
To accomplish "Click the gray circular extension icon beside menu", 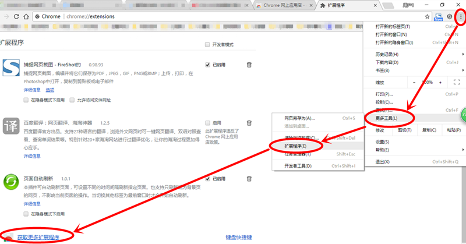I will point(450,17).
